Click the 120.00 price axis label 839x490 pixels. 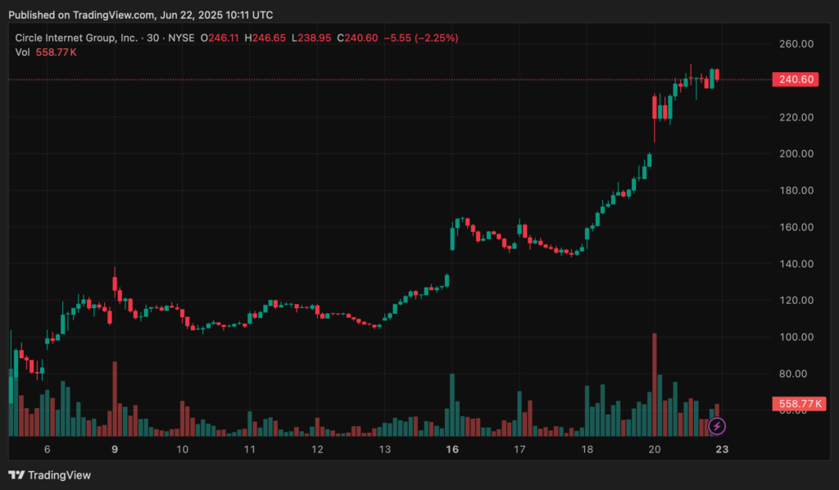(x=796, y=301)
